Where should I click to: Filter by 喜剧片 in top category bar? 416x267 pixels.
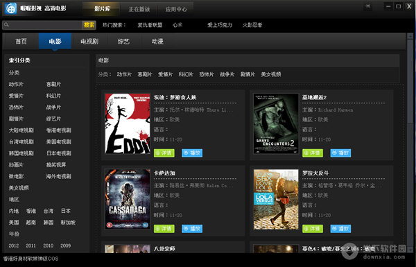coord(145,74)
